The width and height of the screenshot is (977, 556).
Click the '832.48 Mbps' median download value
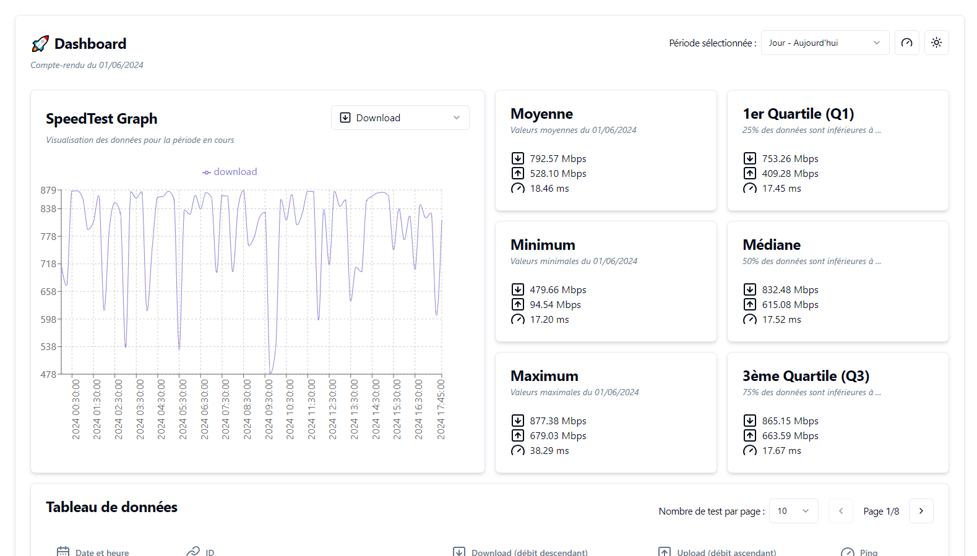click(x=790, y=289)
